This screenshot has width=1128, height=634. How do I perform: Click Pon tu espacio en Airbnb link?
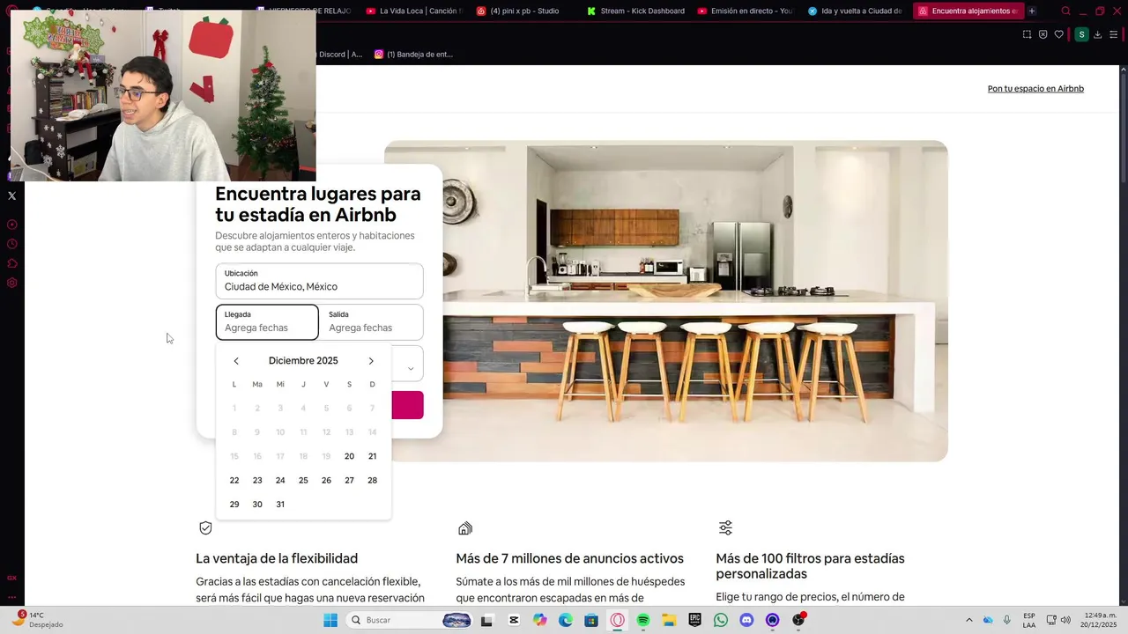pyautogui.click(x=1035, y=89)
